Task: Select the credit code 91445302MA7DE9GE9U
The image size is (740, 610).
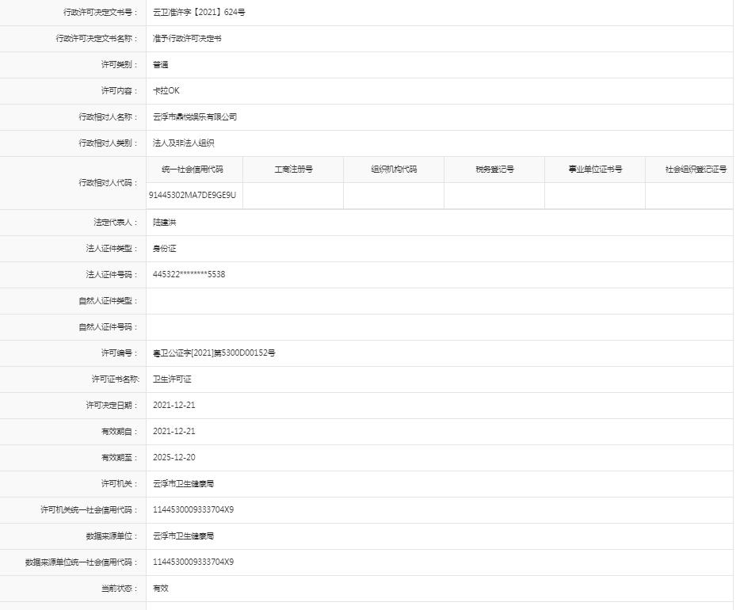Action: tap(193, 195)
